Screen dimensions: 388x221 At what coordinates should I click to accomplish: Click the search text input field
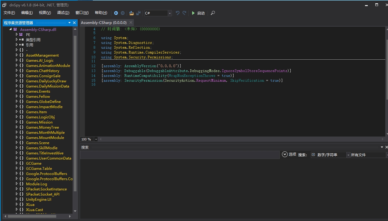point(179,155)
